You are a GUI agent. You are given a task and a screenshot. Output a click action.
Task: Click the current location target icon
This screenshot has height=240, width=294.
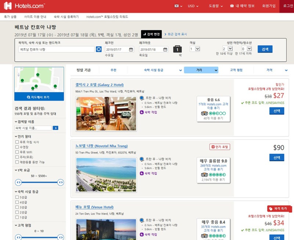coord(98,49)
